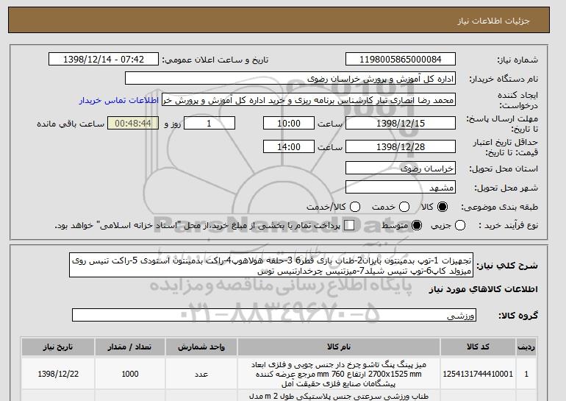Click announcement date field 1398/12/14 - 07:42
566x401 pixels.
(104, 60)
